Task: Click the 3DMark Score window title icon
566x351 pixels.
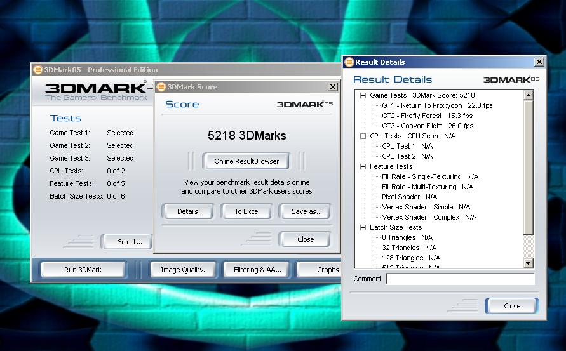Action: click(161, 86)
